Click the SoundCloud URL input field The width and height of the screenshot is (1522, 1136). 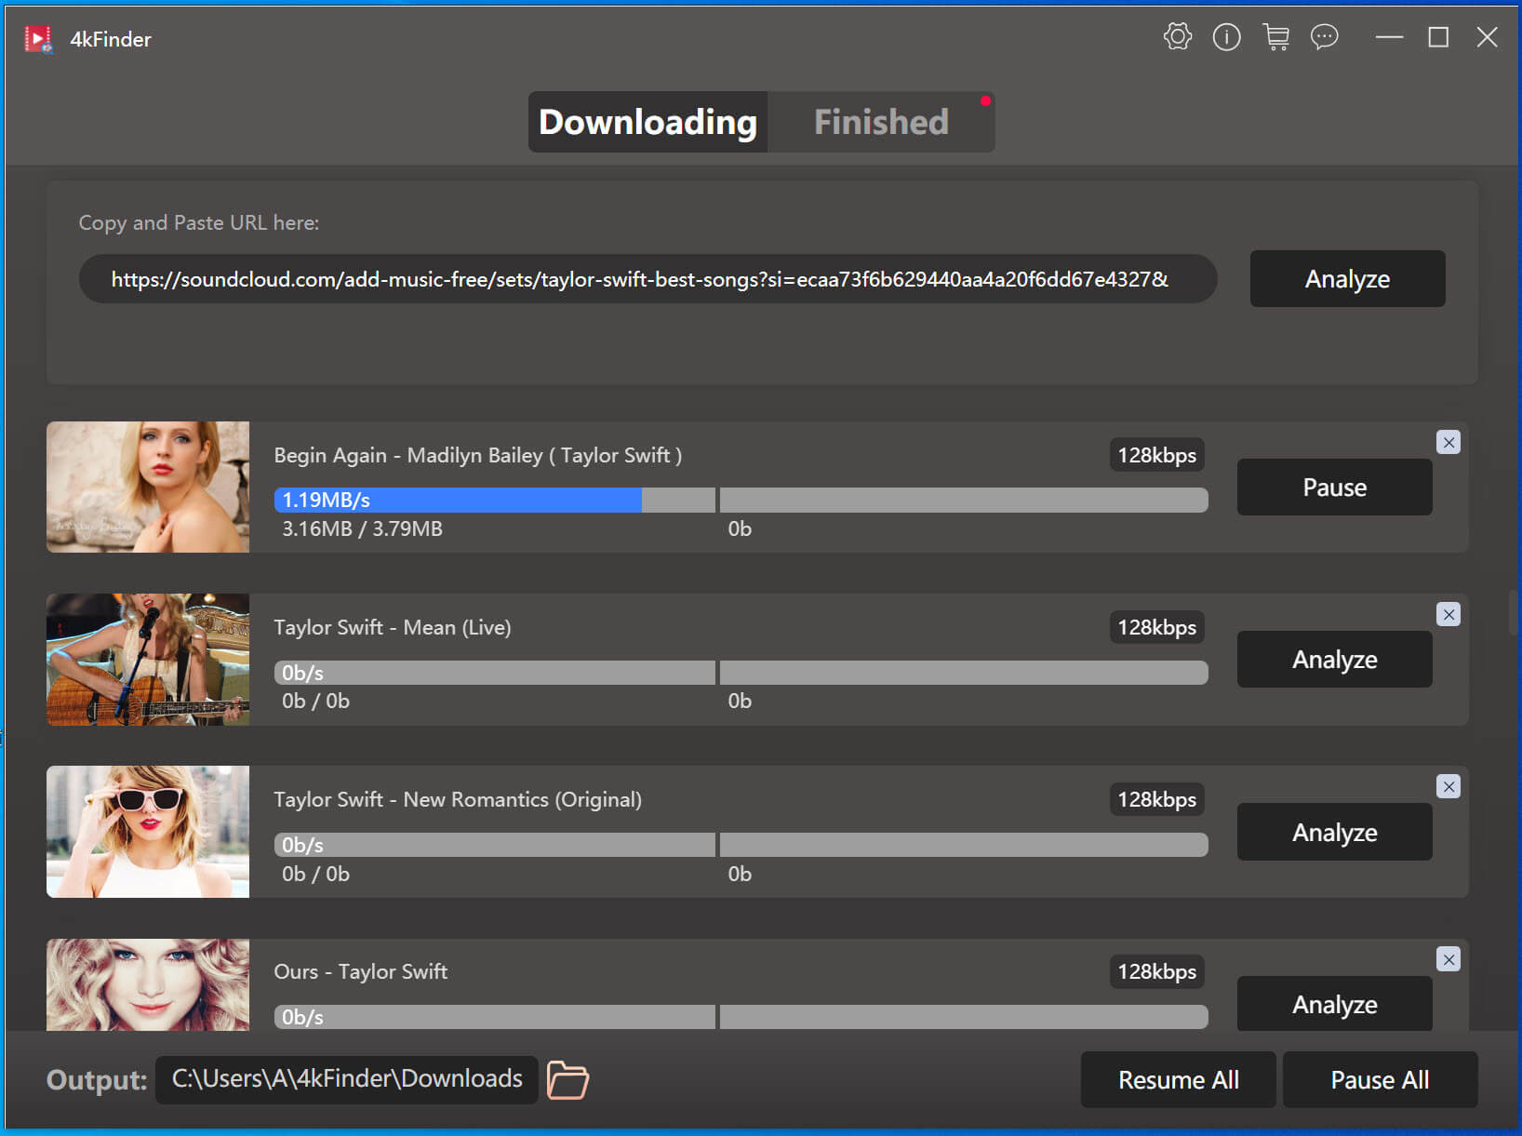point(648,279)
